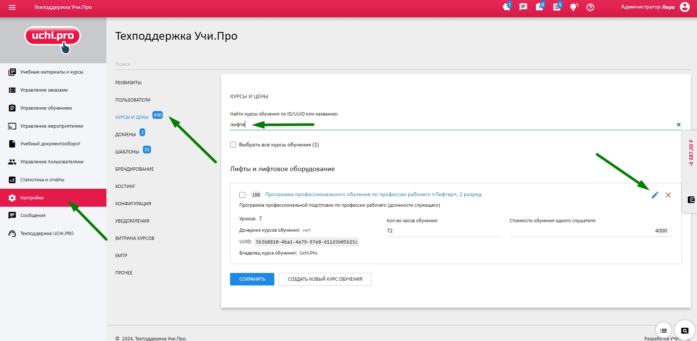Open orders receipt icon with badge 5
This screenshot has width=697, height=341.
coord(557,7)
